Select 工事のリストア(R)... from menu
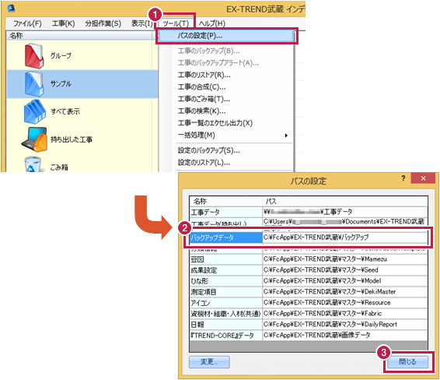Image resolution: width=440 pixels, height=380 pixels. (x=204, y=75)
